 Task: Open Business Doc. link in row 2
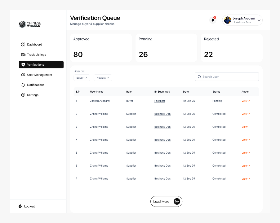(x=162, y=114)
